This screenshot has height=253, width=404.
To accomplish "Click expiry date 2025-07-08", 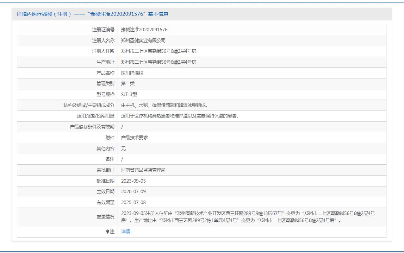I will [x=133, y=202].
